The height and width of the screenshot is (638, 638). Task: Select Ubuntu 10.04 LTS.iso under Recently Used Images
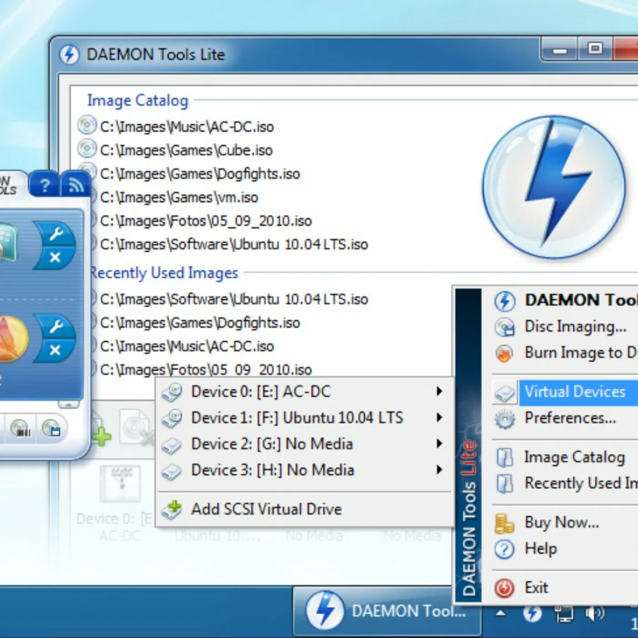pos(234,299)
